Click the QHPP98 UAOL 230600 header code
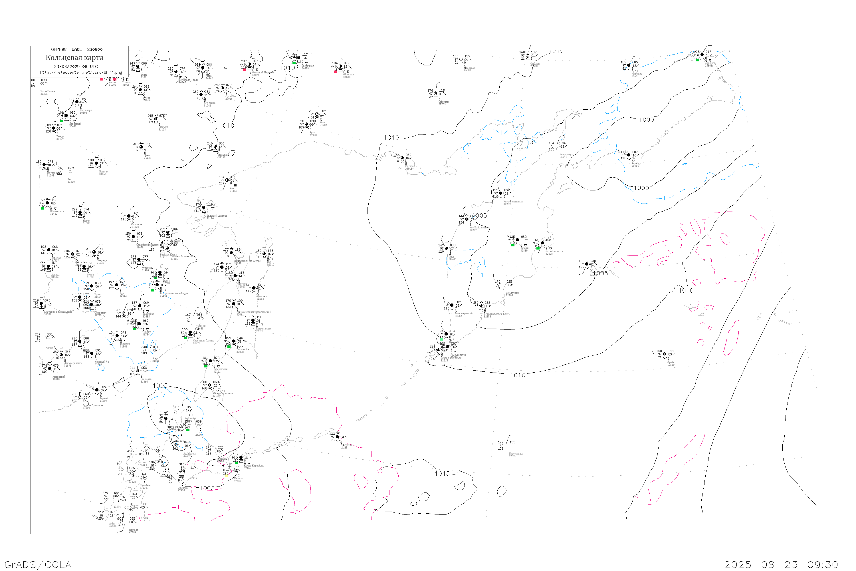Screen dimensions: 856x571 77,49
